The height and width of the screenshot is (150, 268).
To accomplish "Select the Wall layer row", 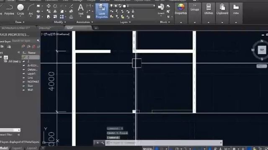I will pyautogui.click(x=31, y=90).
